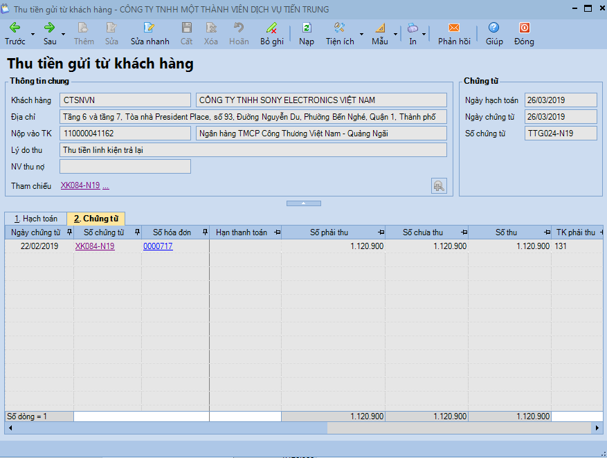Close form with Đóng icon
This screenshot has width=607, height=458.
(524, 33)
